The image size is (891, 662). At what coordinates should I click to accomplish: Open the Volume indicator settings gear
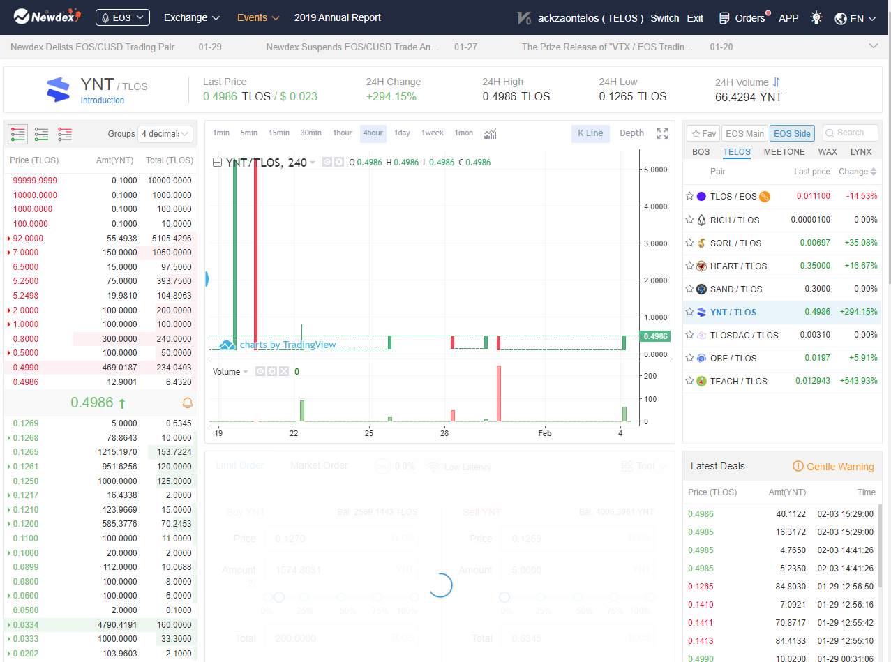click(x=271, y=372)
